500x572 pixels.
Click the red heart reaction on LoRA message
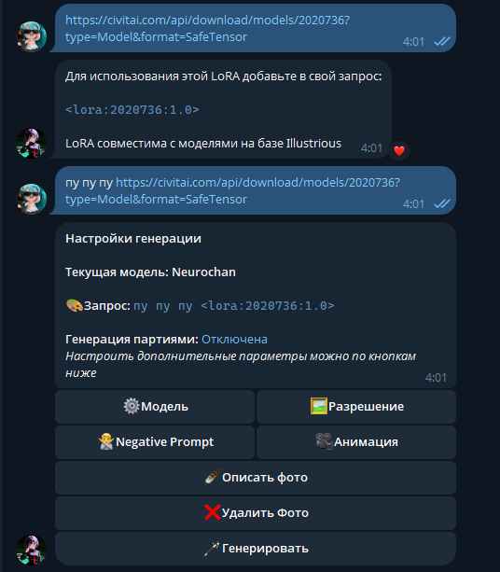click(x=399, y=150)
